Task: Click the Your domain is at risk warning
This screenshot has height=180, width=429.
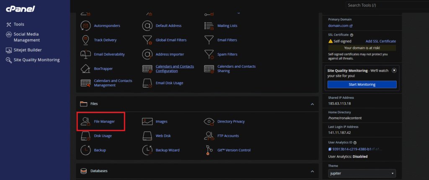Action: pos(362,48)
